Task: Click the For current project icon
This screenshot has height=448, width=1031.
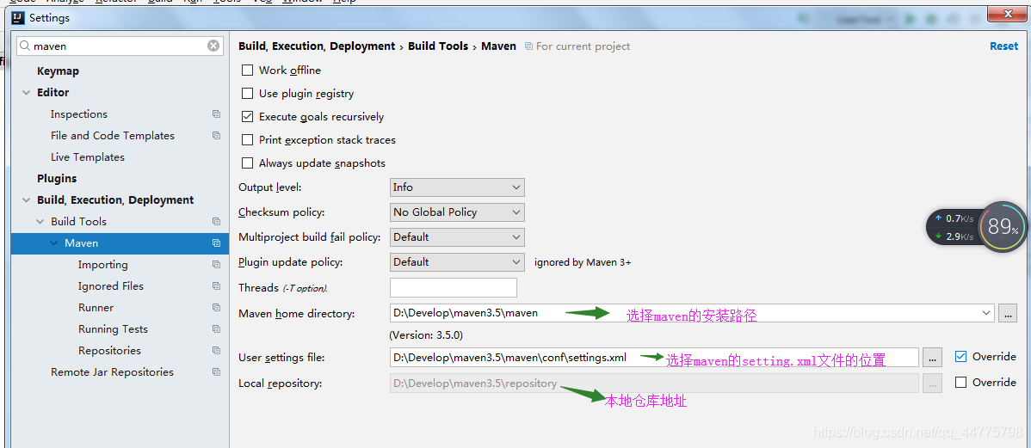Action: coord(528,46)
